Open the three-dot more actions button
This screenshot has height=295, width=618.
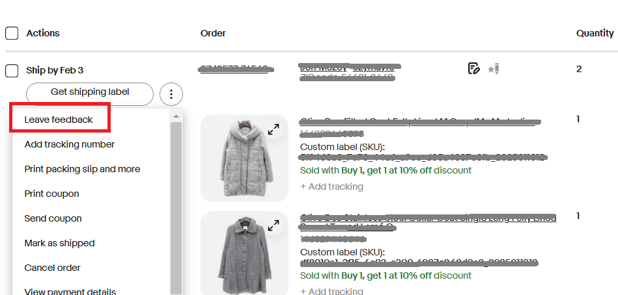[x=171, y=95]
